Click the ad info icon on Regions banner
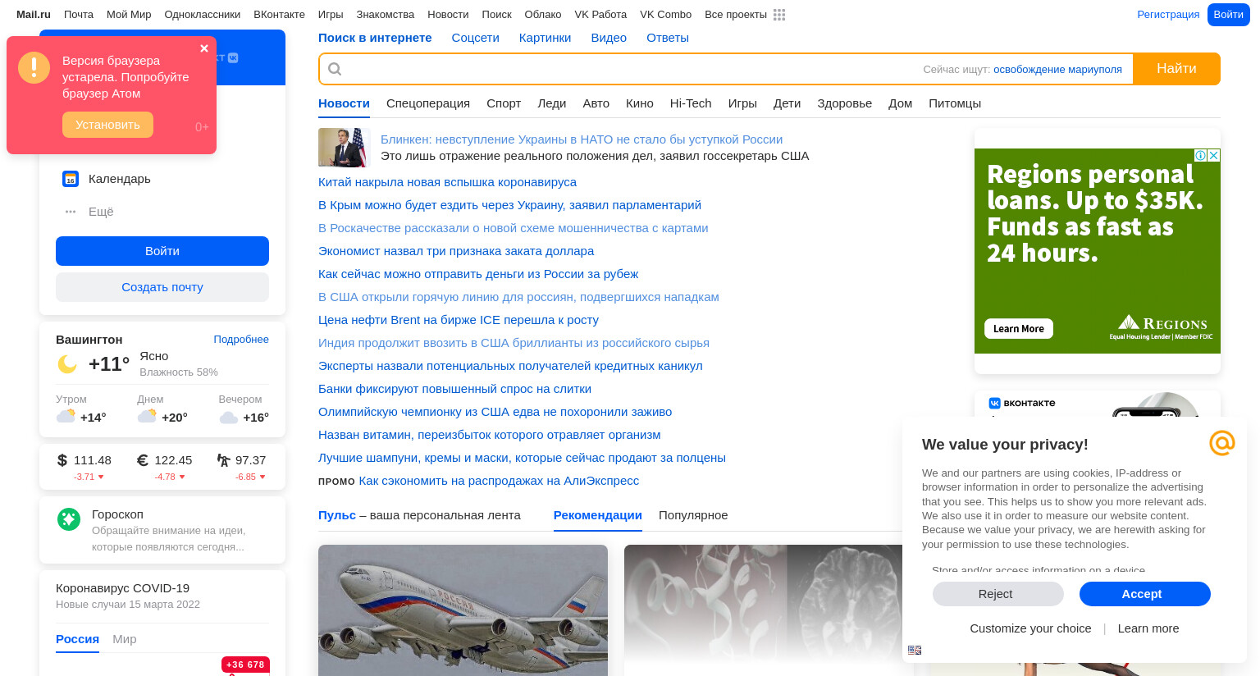This screenshot has width=1260, height=676. point(1201,155)
